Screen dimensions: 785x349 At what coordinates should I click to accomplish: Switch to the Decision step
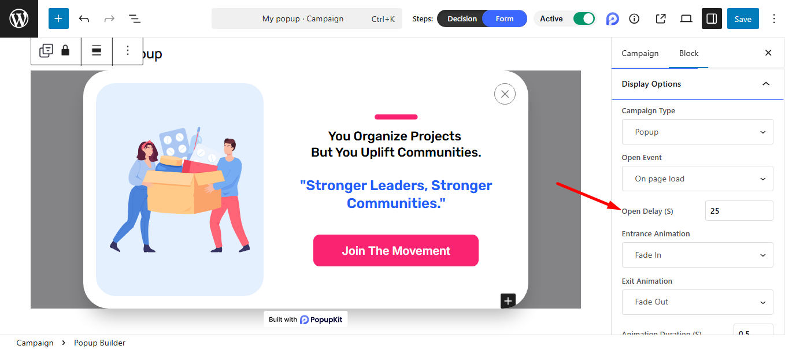click(x=462, y=18)
